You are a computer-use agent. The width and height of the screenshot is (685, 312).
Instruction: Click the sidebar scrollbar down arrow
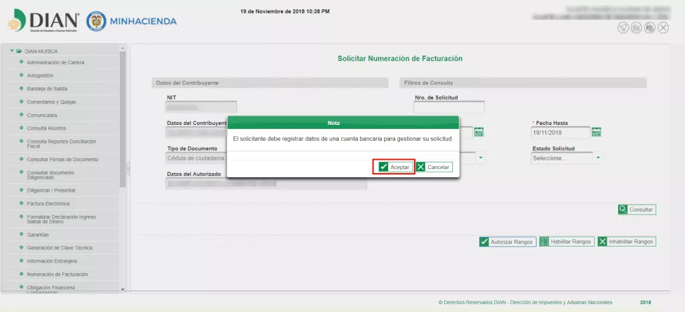122,289
